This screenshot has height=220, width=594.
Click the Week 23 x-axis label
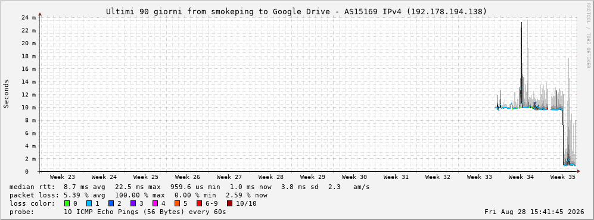point(62,177)
